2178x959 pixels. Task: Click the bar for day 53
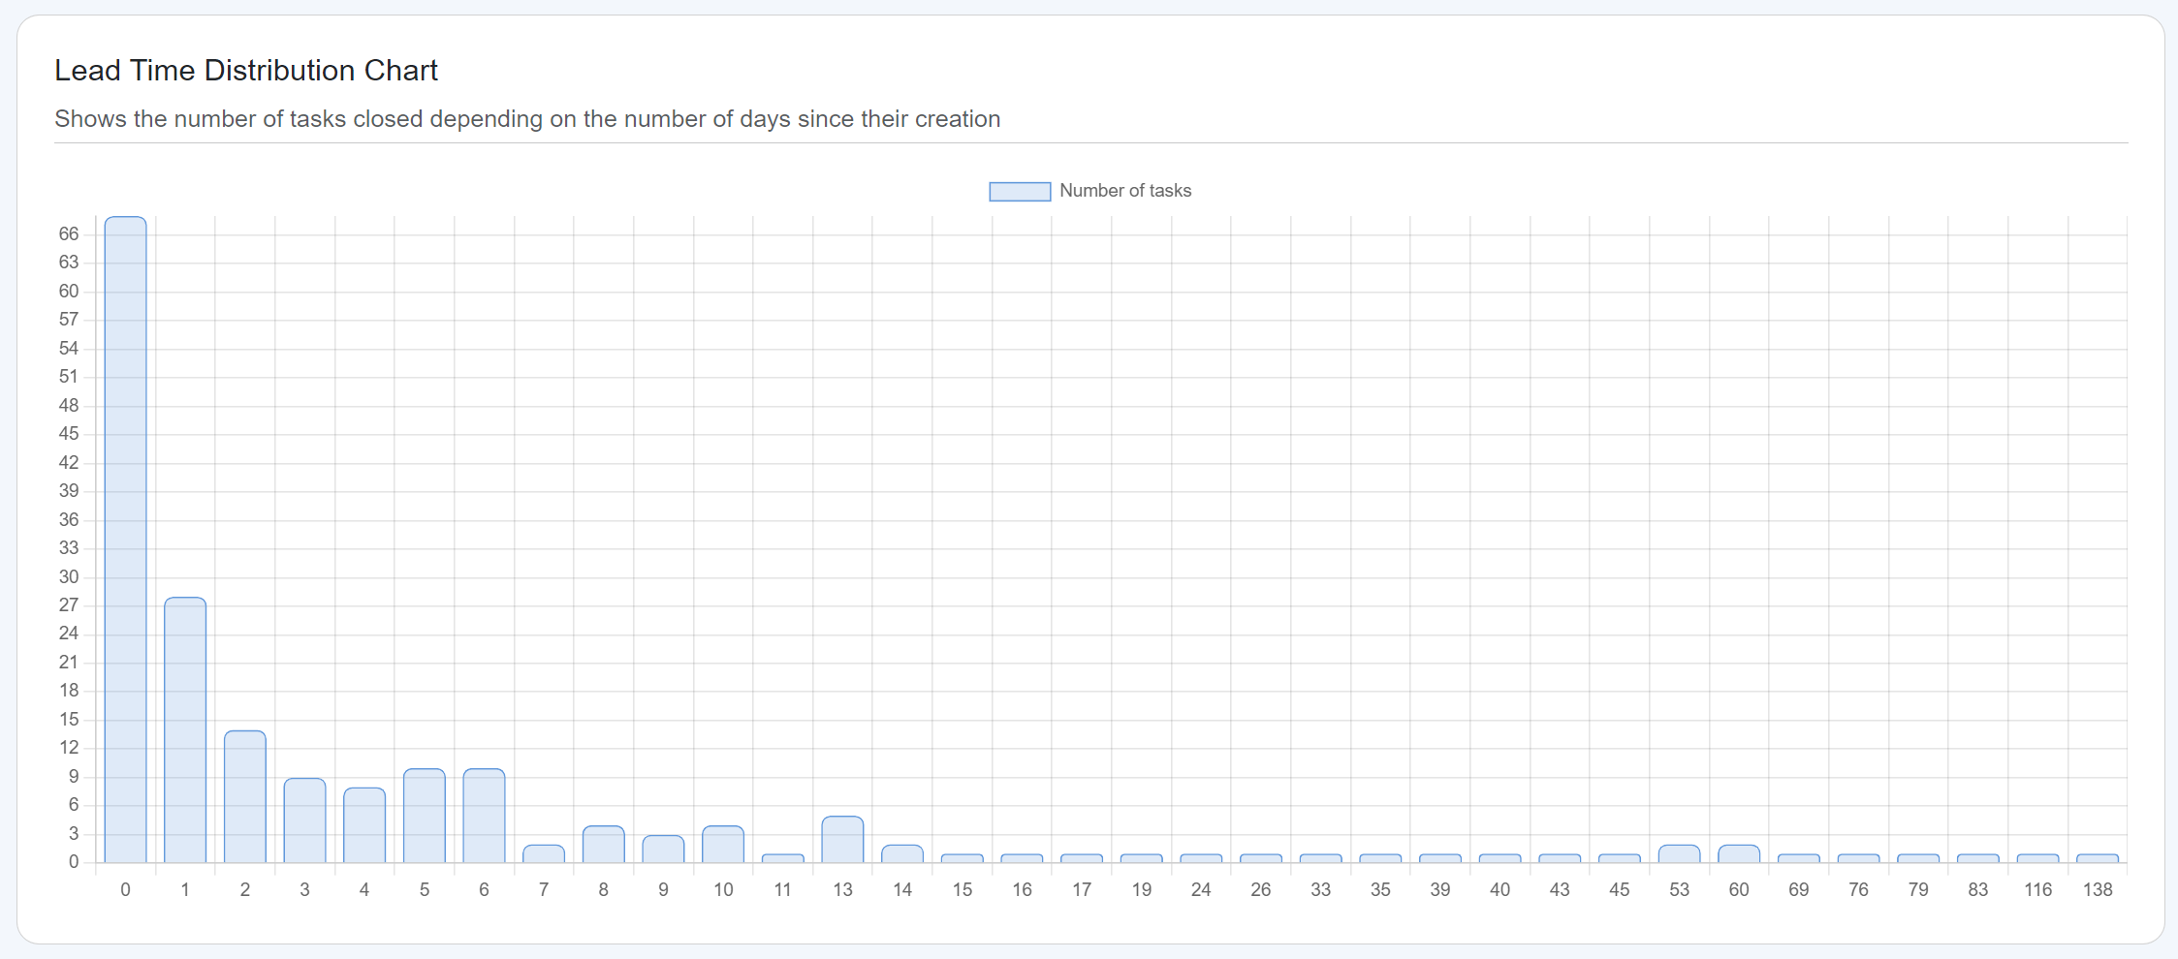pos(1680,853)
